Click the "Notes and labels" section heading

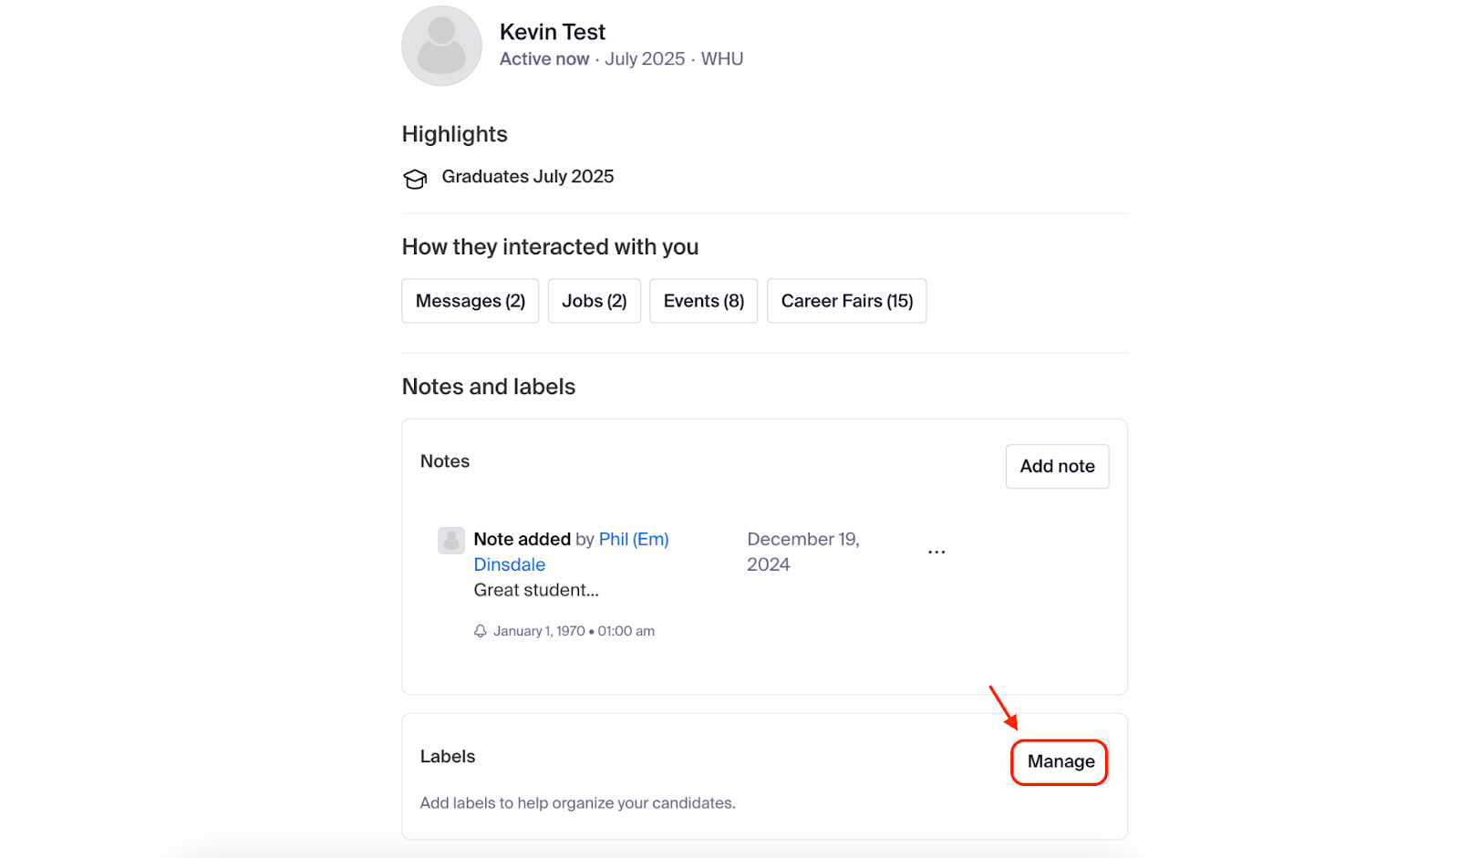pyautogui.click(x=489, y=387)
